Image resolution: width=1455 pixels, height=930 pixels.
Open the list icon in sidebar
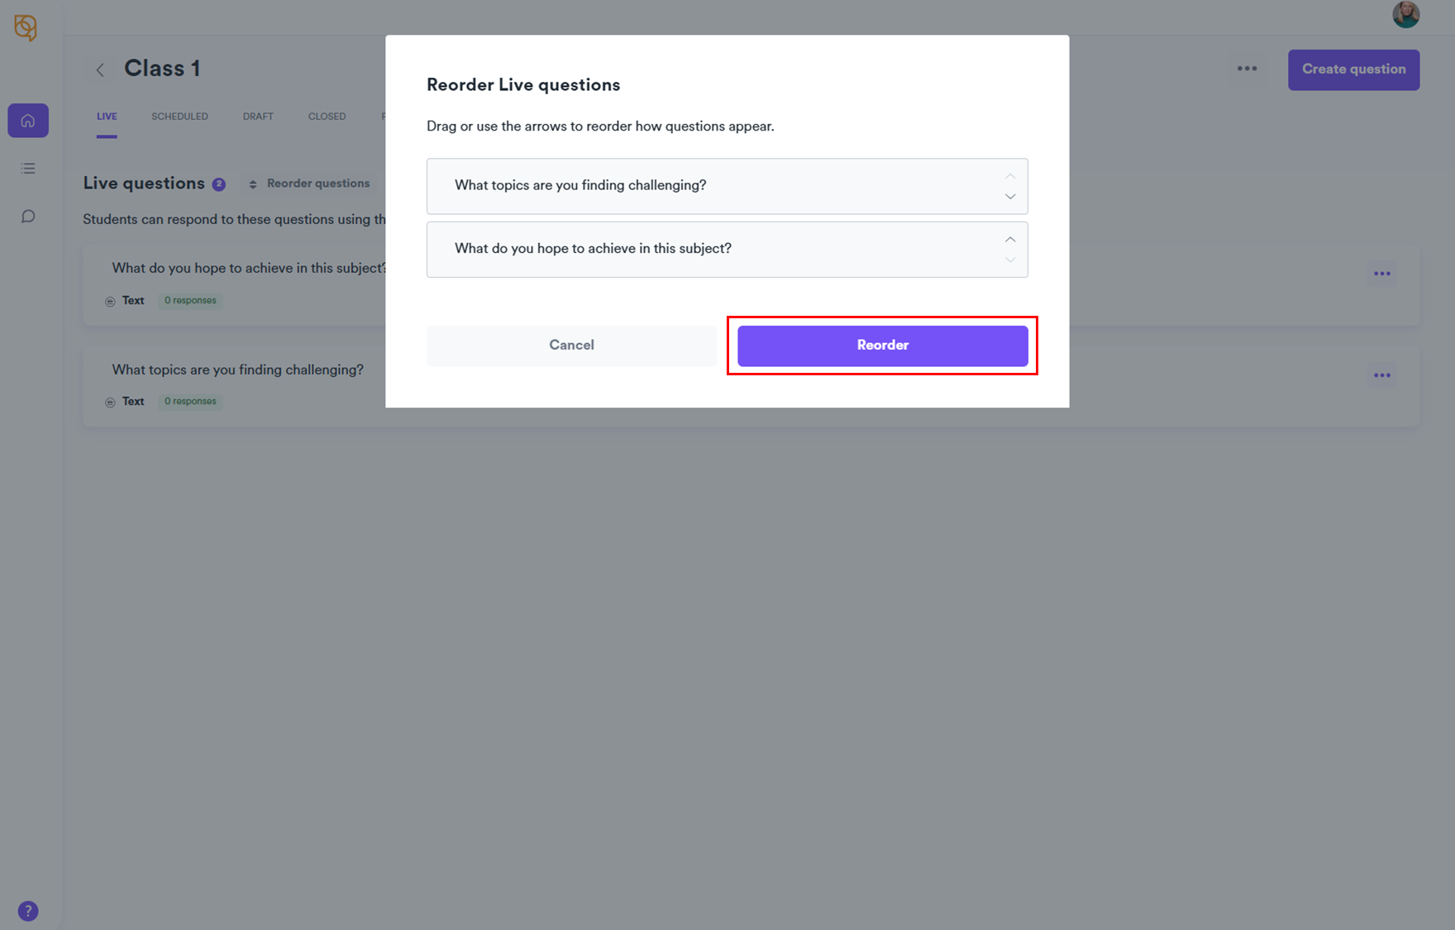(28, 169)
